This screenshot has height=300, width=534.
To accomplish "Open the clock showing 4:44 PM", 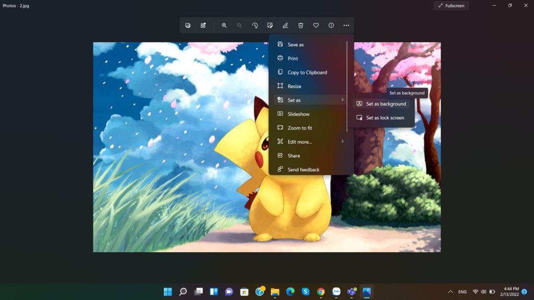I will 509,292.
